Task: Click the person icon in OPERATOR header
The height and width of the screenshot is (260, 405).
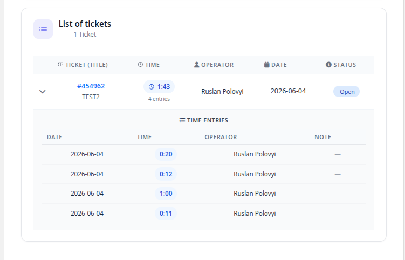Action: click(x=196, y=65)
